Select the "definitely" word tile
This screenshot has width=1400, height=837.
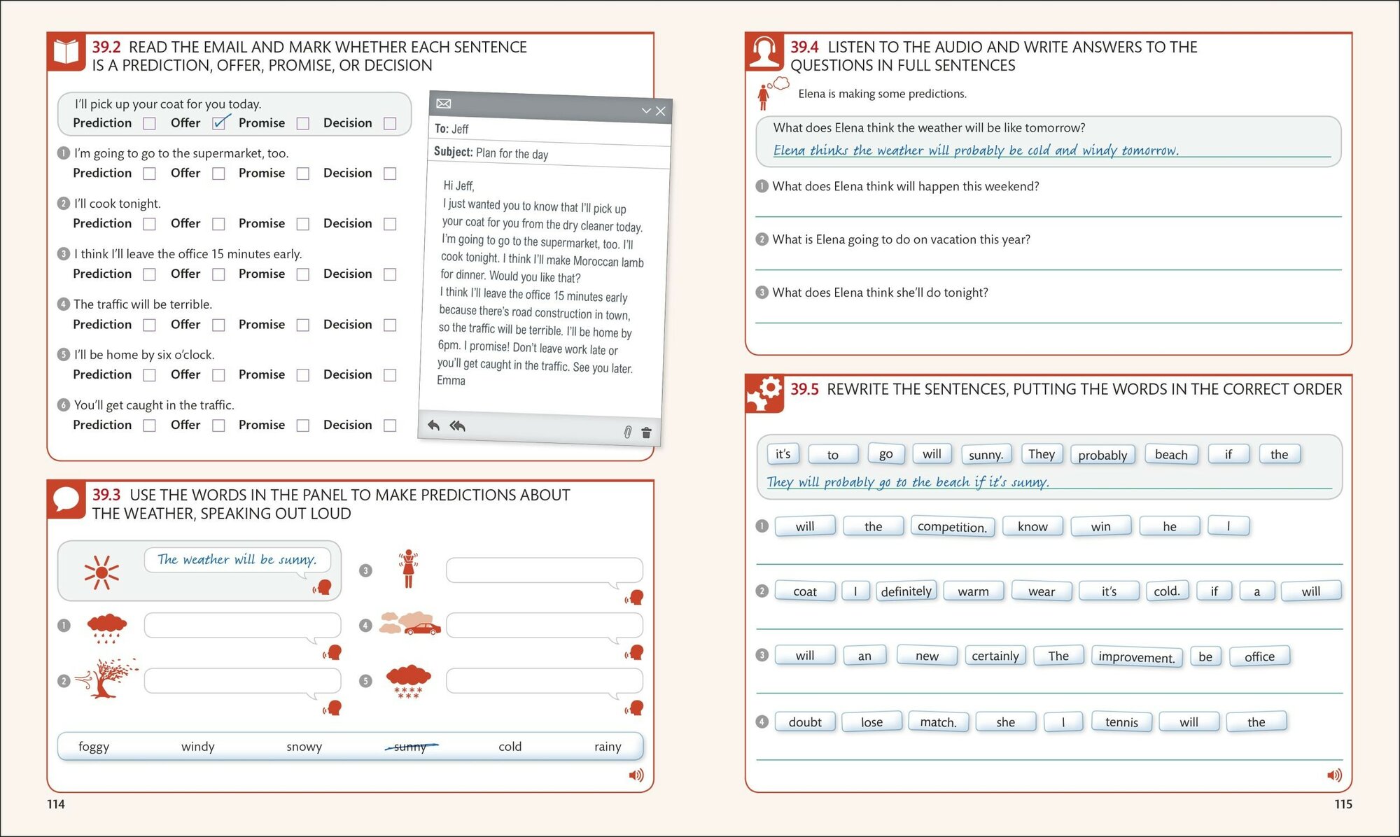tap(906, 591)
